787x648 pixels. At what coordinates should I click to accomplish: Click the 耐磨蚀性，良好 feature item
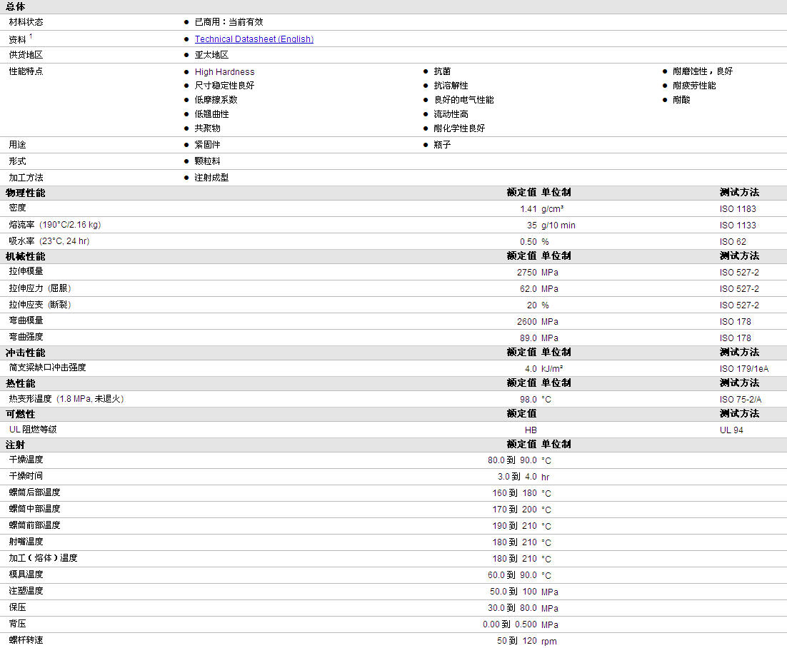point(702,71)
